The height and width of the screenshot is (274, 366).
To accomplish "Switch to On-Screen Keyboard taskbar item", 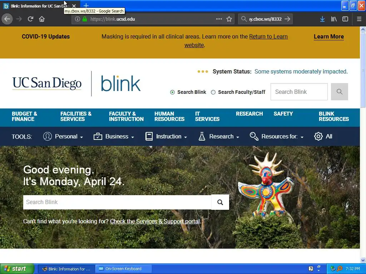I will pyautogui.click(x=124, y=269).
